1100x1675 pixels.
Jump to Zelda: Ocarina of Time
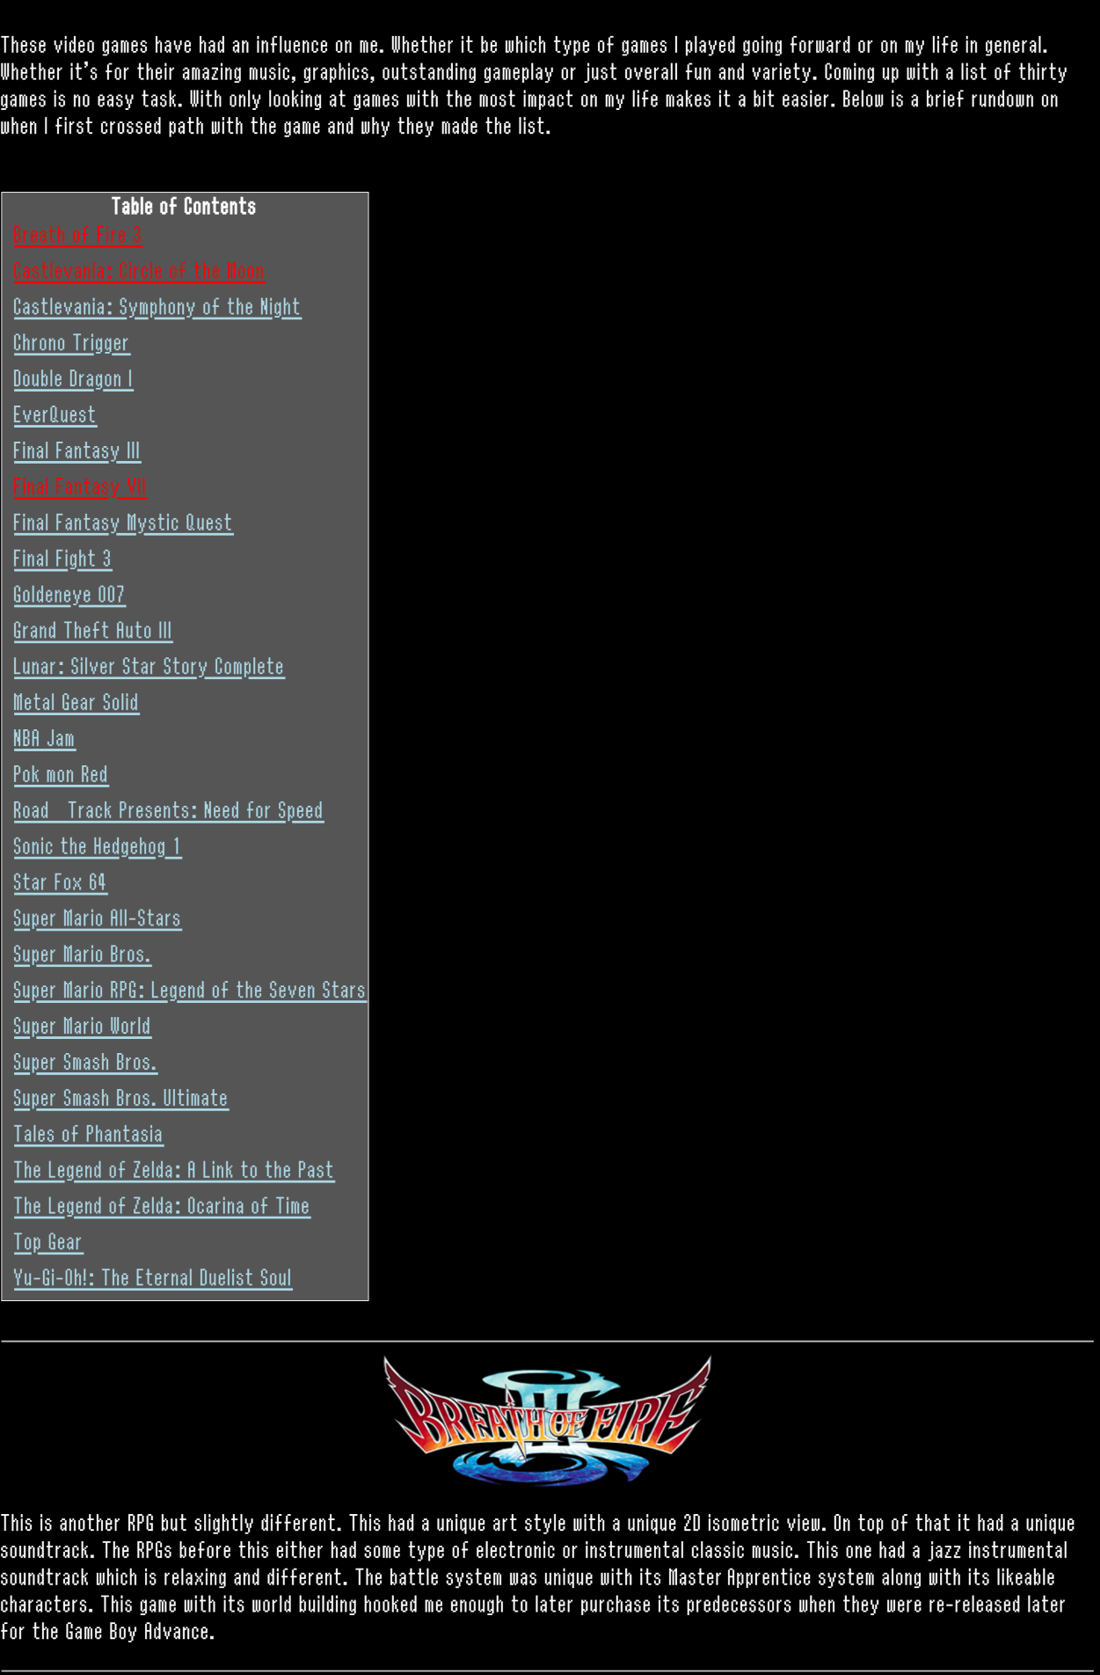tap(162, 1207)
